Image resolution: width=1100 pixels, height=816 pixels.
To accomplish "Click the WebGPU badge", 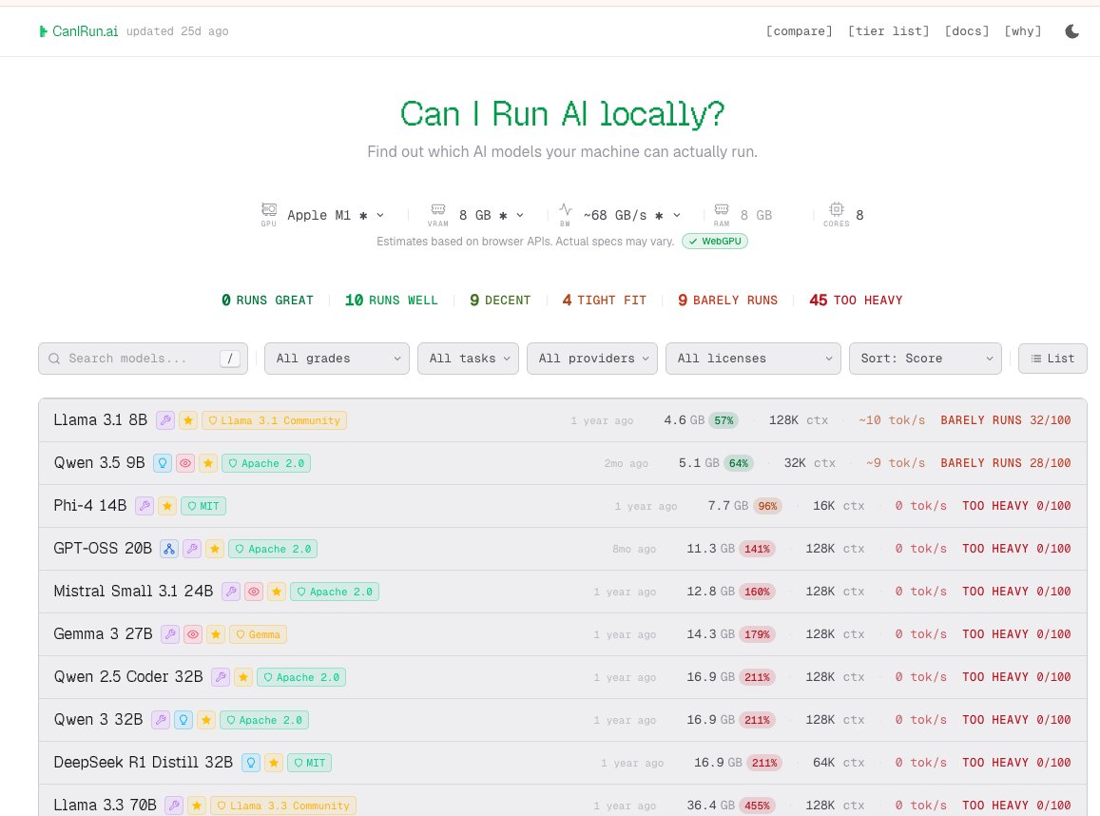I will 715,242.
